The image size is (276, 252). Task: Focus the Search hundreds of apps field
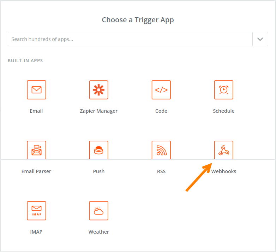tap(130, 39)
